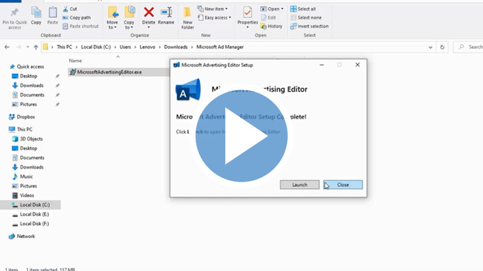Select Network in the sidebar
Screen dimensions: 483x271
click(22, 237)
